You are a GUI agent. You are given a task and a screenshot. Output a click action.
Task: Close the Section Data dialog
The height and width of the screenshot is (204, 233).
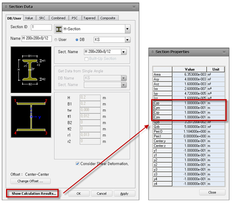pos(134,7)
